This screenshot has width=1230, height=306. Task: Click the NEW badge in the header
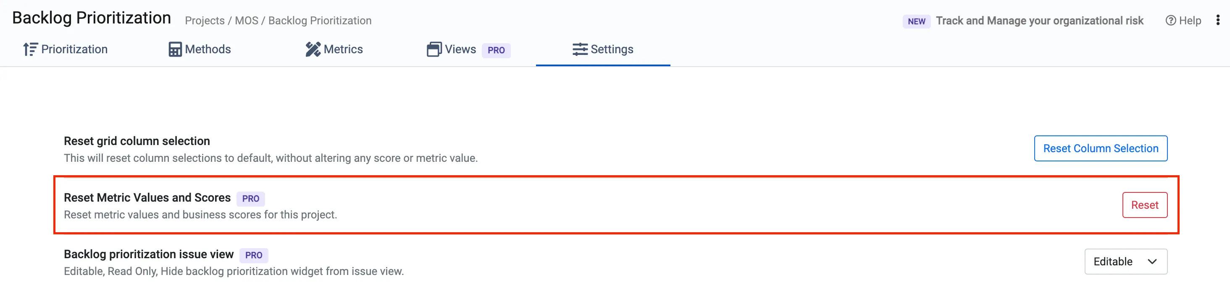click(x=916, y=21)
